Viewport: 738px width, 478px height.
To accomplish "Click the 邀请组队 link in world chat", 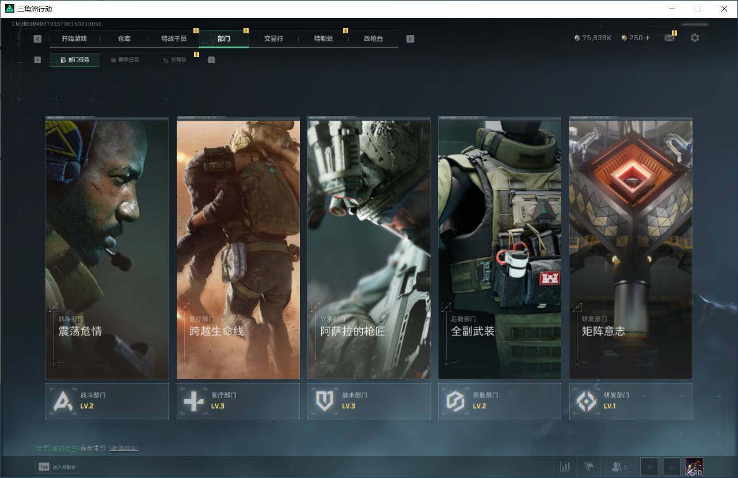I will [124, 448].
